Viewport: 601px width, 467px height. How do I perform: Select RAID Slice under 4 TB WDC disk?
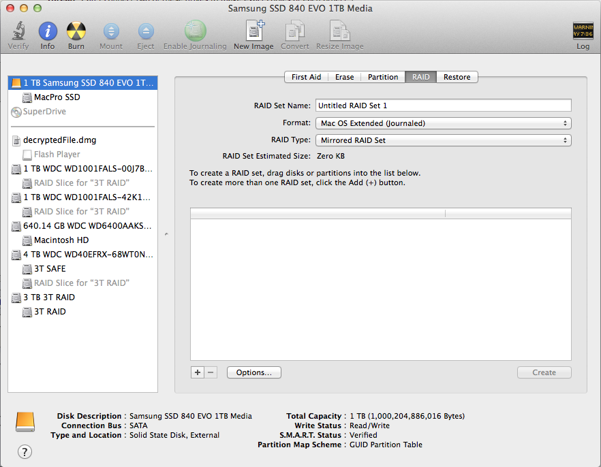click(81, 283)
